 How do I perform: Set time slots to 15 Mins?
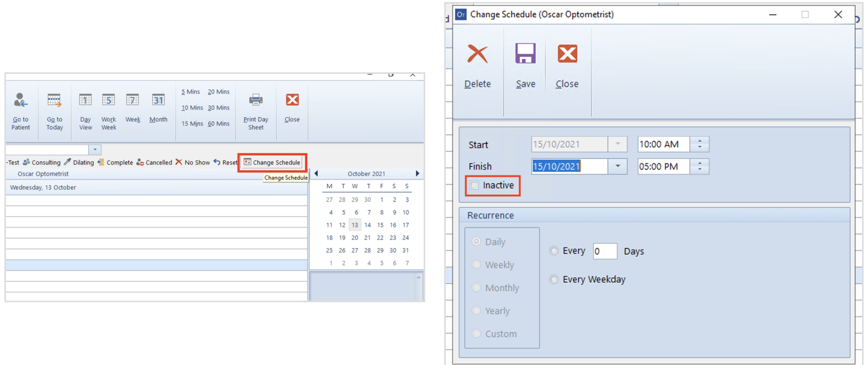tap(192, 124)
